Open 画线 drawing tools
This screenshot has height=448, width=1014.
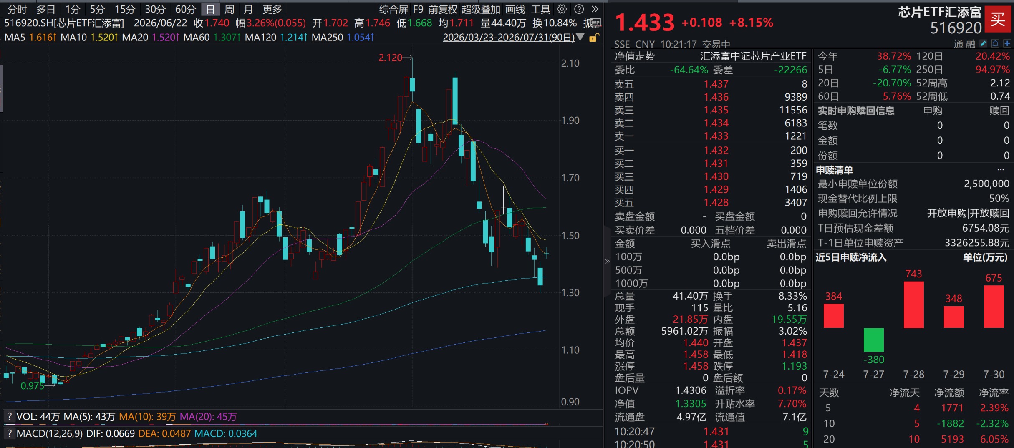coord(515,9)
